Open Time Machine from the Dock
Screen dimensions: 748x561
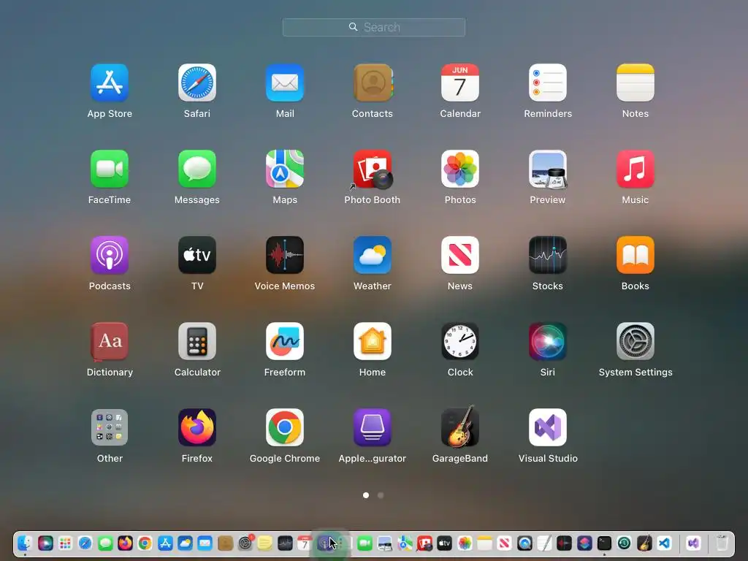[625, 543]
